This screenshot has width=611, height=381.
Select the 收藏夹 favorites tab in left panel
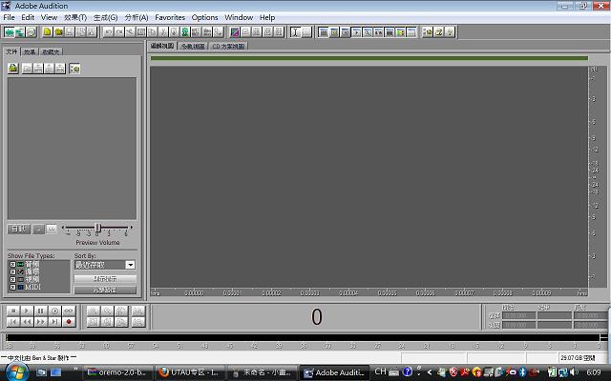point(51,51)
